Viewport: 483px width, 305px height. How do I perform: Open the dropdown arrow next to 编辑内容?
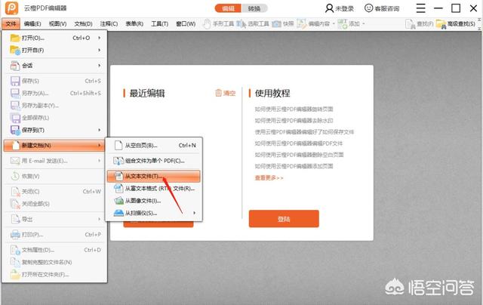(334, 23)
